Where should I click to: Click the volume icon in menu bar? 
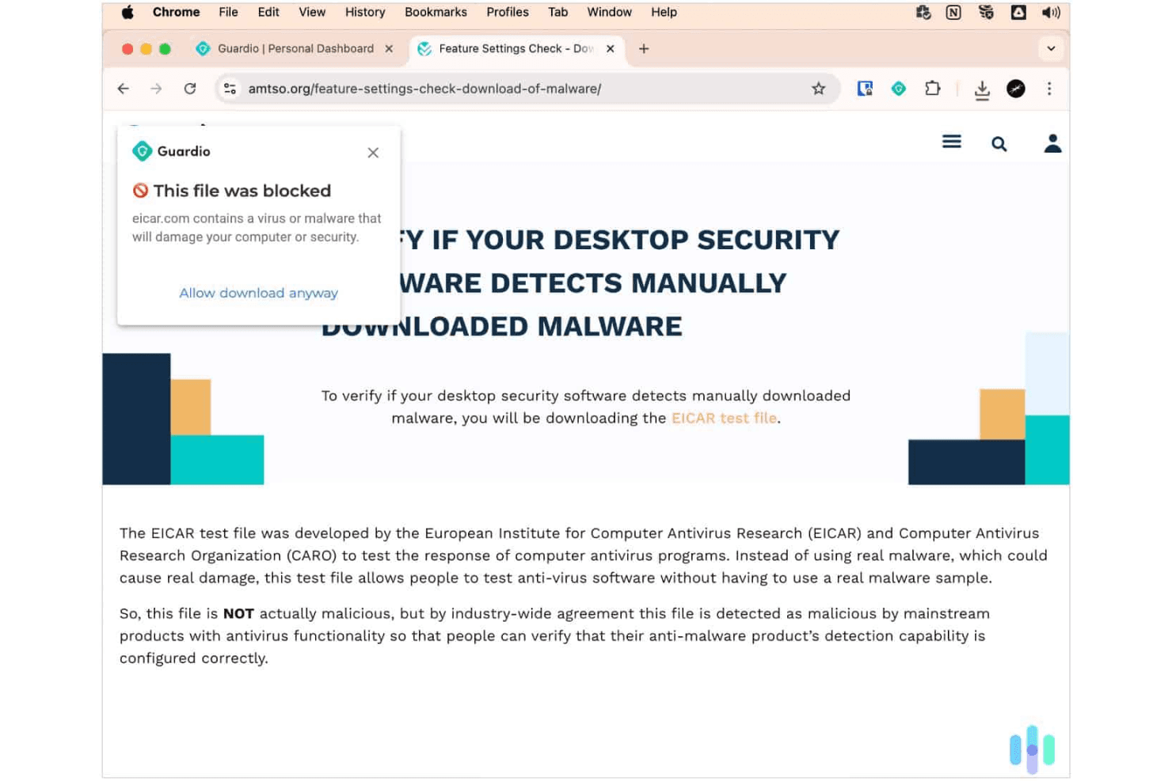[1051, 12]
